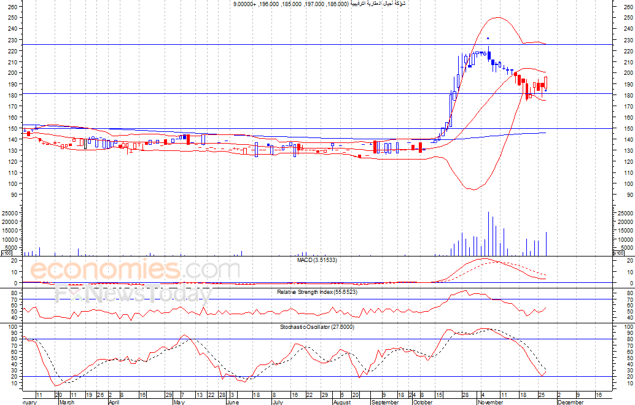Viewport: 635px width, 405px height.
Task: Click the 260 value on right price axis
Action: pyautogui.click(x=628, y=7)
